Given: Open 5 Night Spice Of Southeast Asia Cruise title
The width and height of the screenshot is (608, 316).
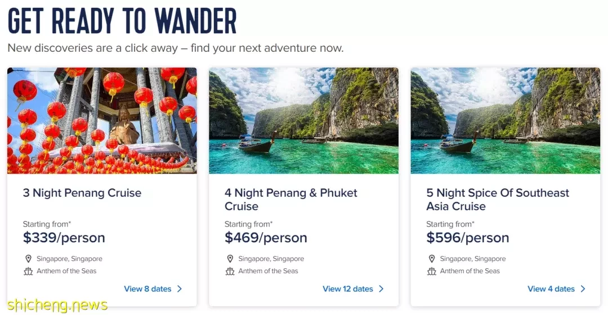Looking at the screenshot, I should (x=498, y=200).
